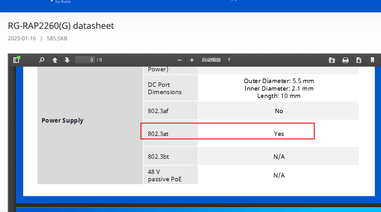Select the 802.3at cell
This screenshot has height=212, width=381.
coord(171,133)
